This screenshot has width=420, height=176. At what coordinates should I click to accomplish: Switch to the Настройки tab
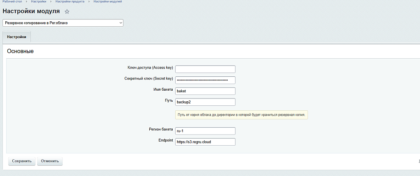(16, 37)
